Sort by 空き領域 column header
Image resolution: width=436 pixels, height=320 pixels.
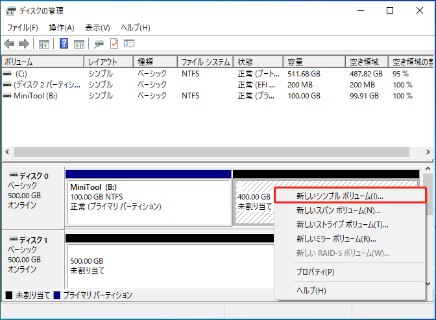pyautogui.click(x=367, y=62)
